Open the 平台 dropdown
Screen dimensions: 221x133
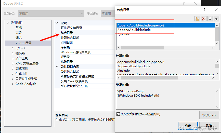[108, 14]
